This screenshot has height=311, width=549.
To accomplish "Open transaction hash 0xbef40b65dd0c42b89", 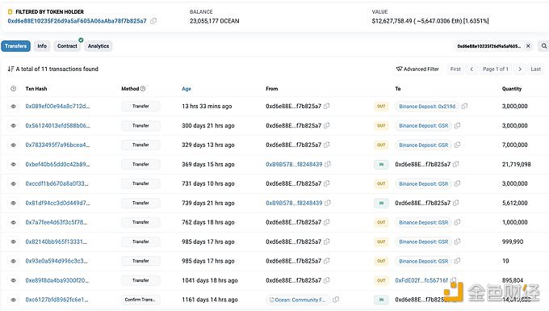I will pyautogui.click(x=57, y=164).
